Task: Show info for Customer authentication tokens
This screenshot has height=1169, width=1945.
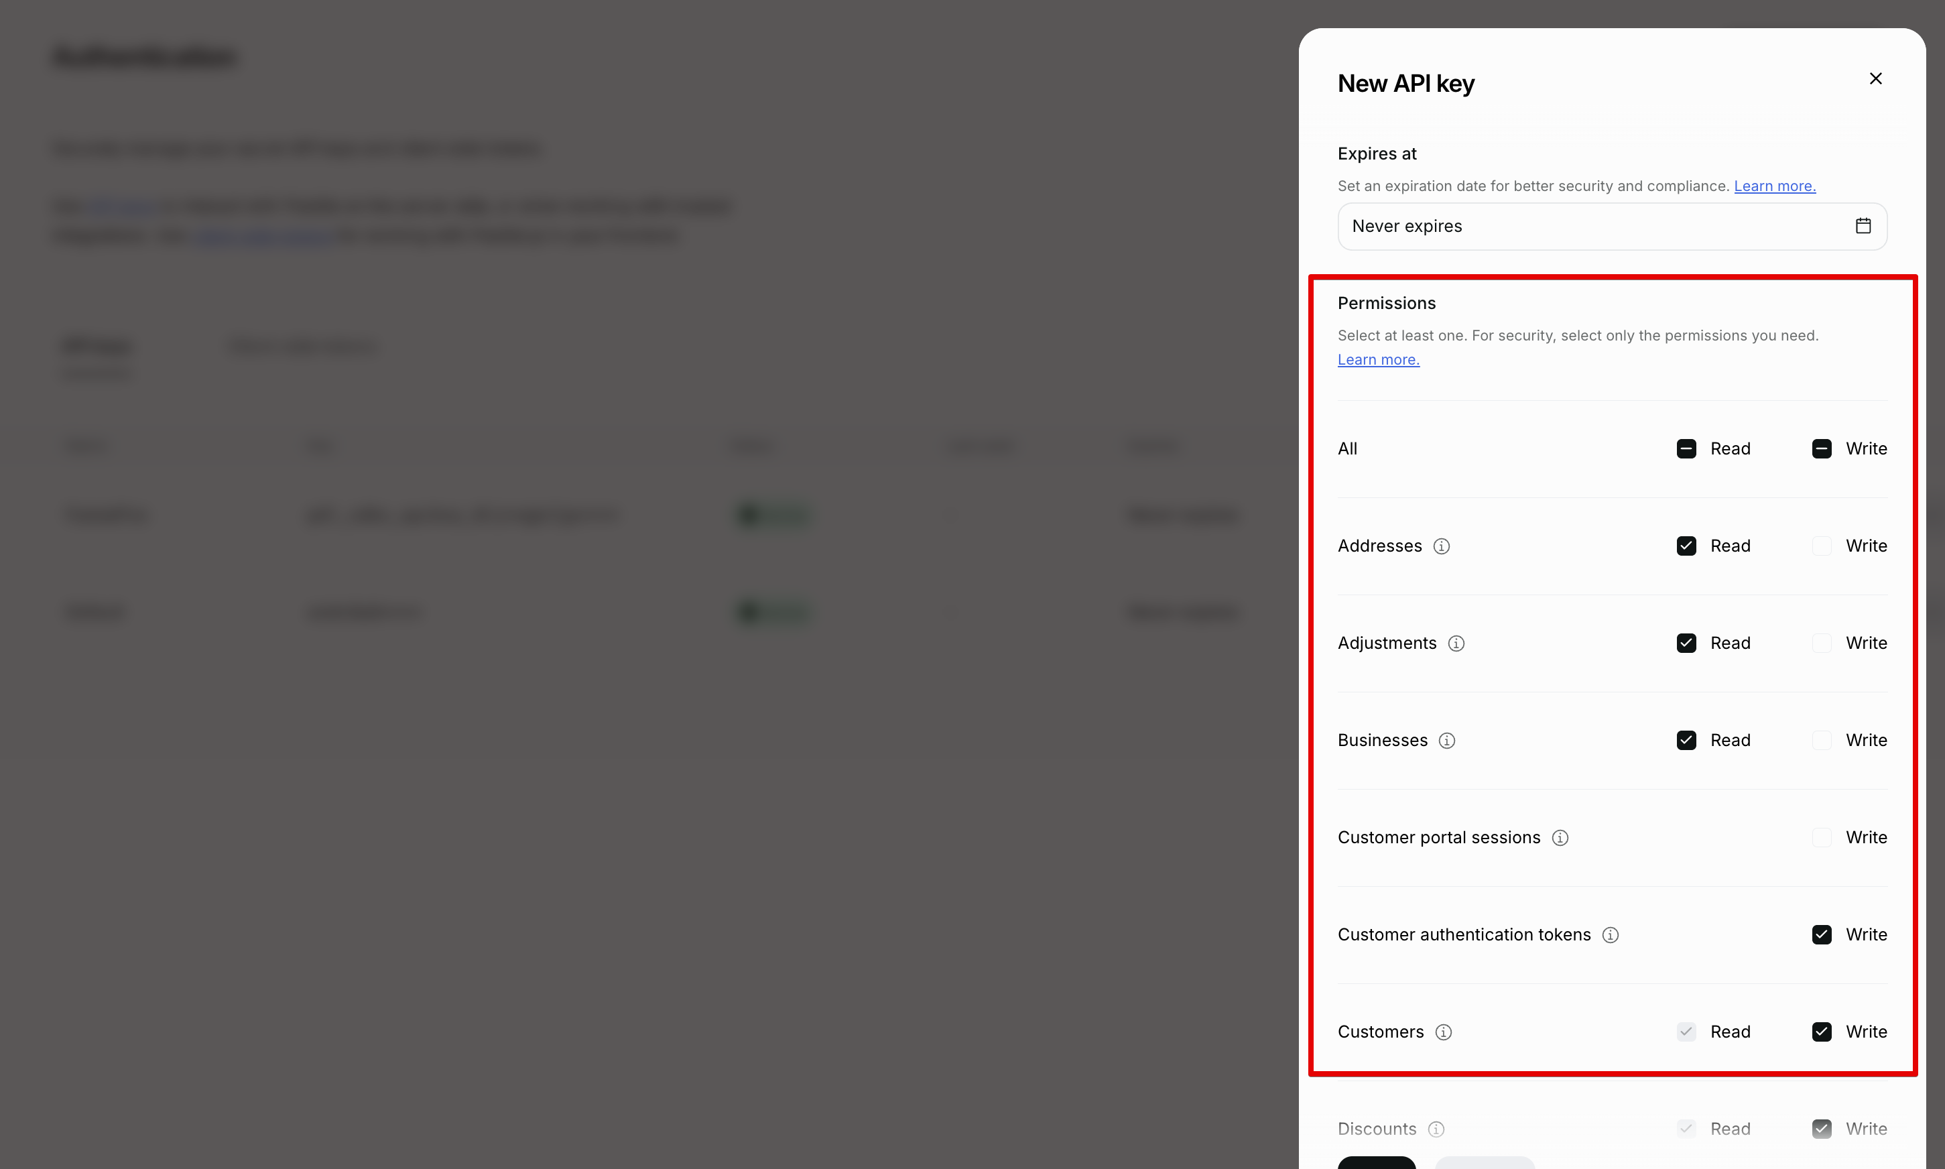Action: (x=1611, y=935)
